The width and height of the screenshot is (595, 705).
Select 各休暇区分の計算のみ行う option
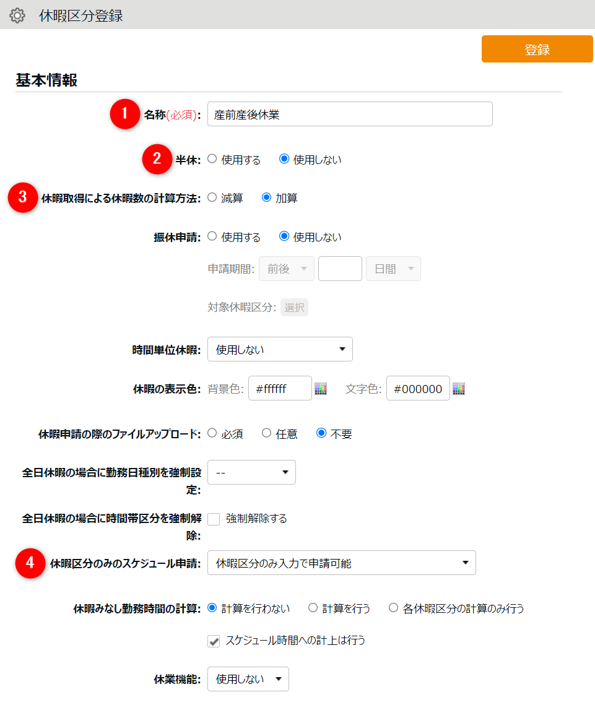pos(393,608)
